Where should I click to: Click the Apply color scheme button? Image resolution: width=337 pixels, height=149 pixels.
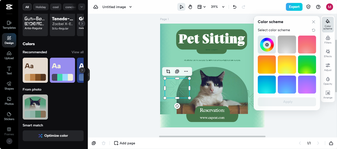click(x=287, y=102)
